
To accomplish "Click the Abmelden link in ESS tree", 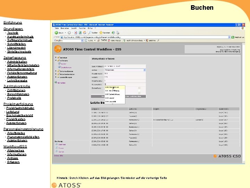I will pyautogui.click(x=61, y=83).
